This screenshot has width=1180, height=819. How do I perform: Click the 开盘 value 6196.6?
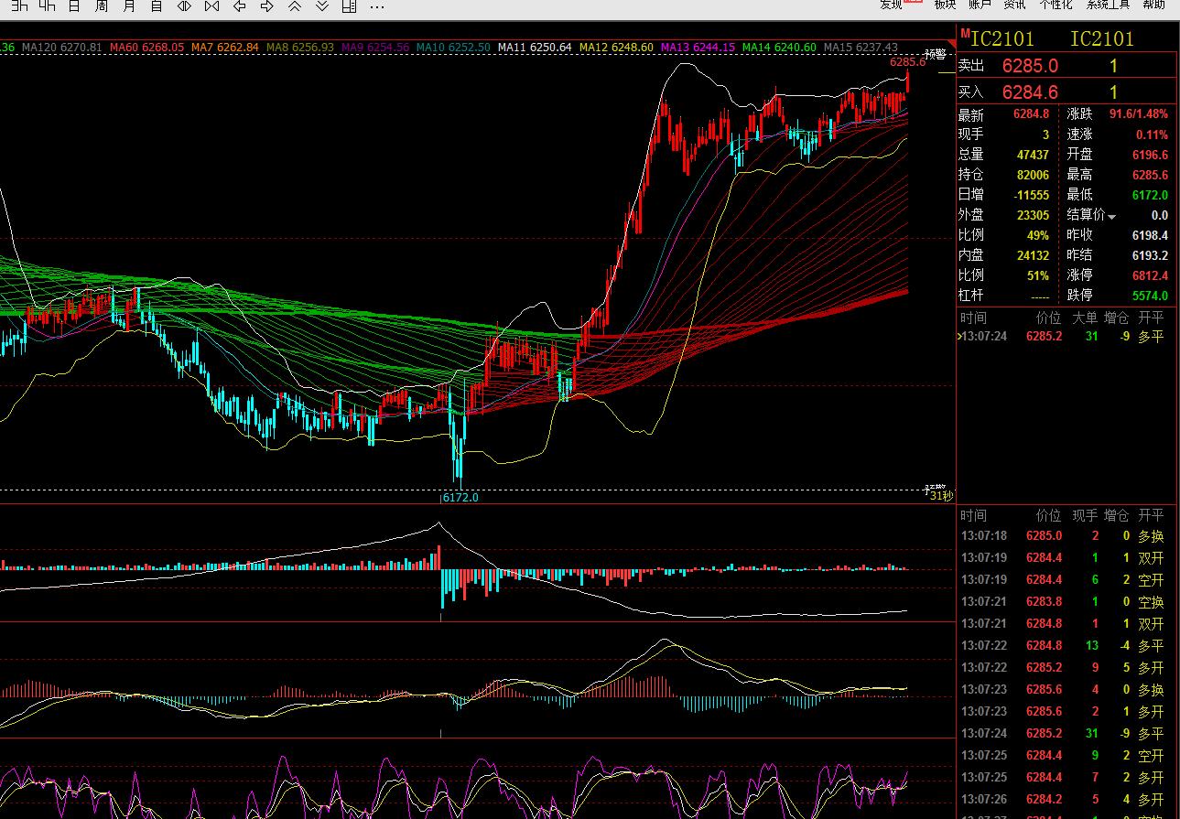(1151, 155)
